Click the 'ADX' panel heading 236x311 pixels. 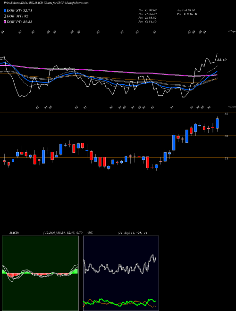coord(90,233)
